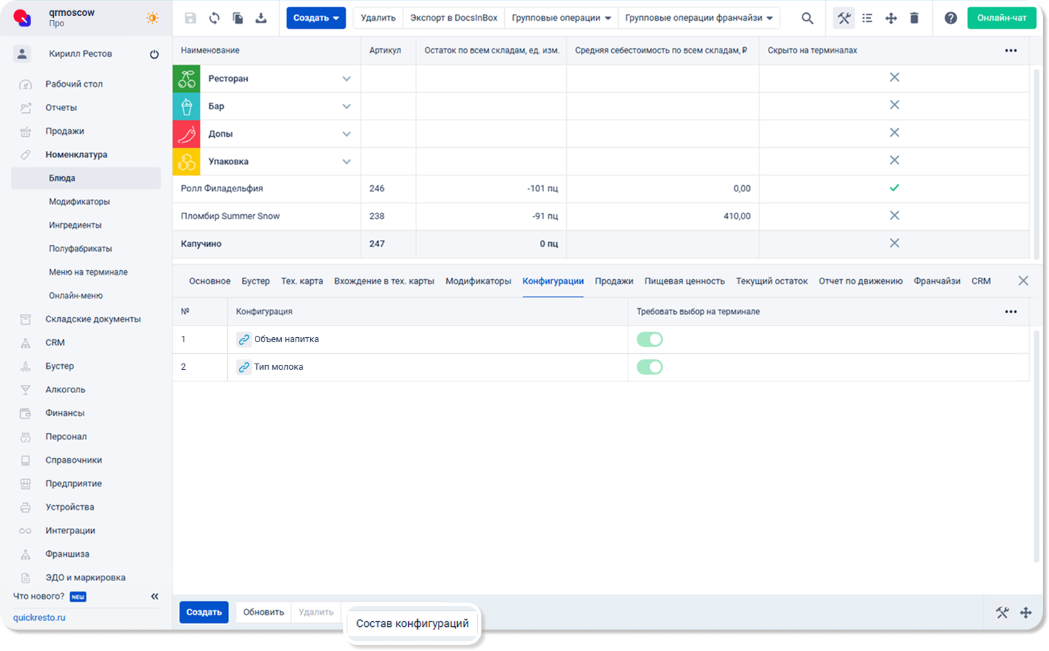The image size is (1049, 651).
Task: Click the Обновить button in bottom bar
Action: [x=263, y=612]
